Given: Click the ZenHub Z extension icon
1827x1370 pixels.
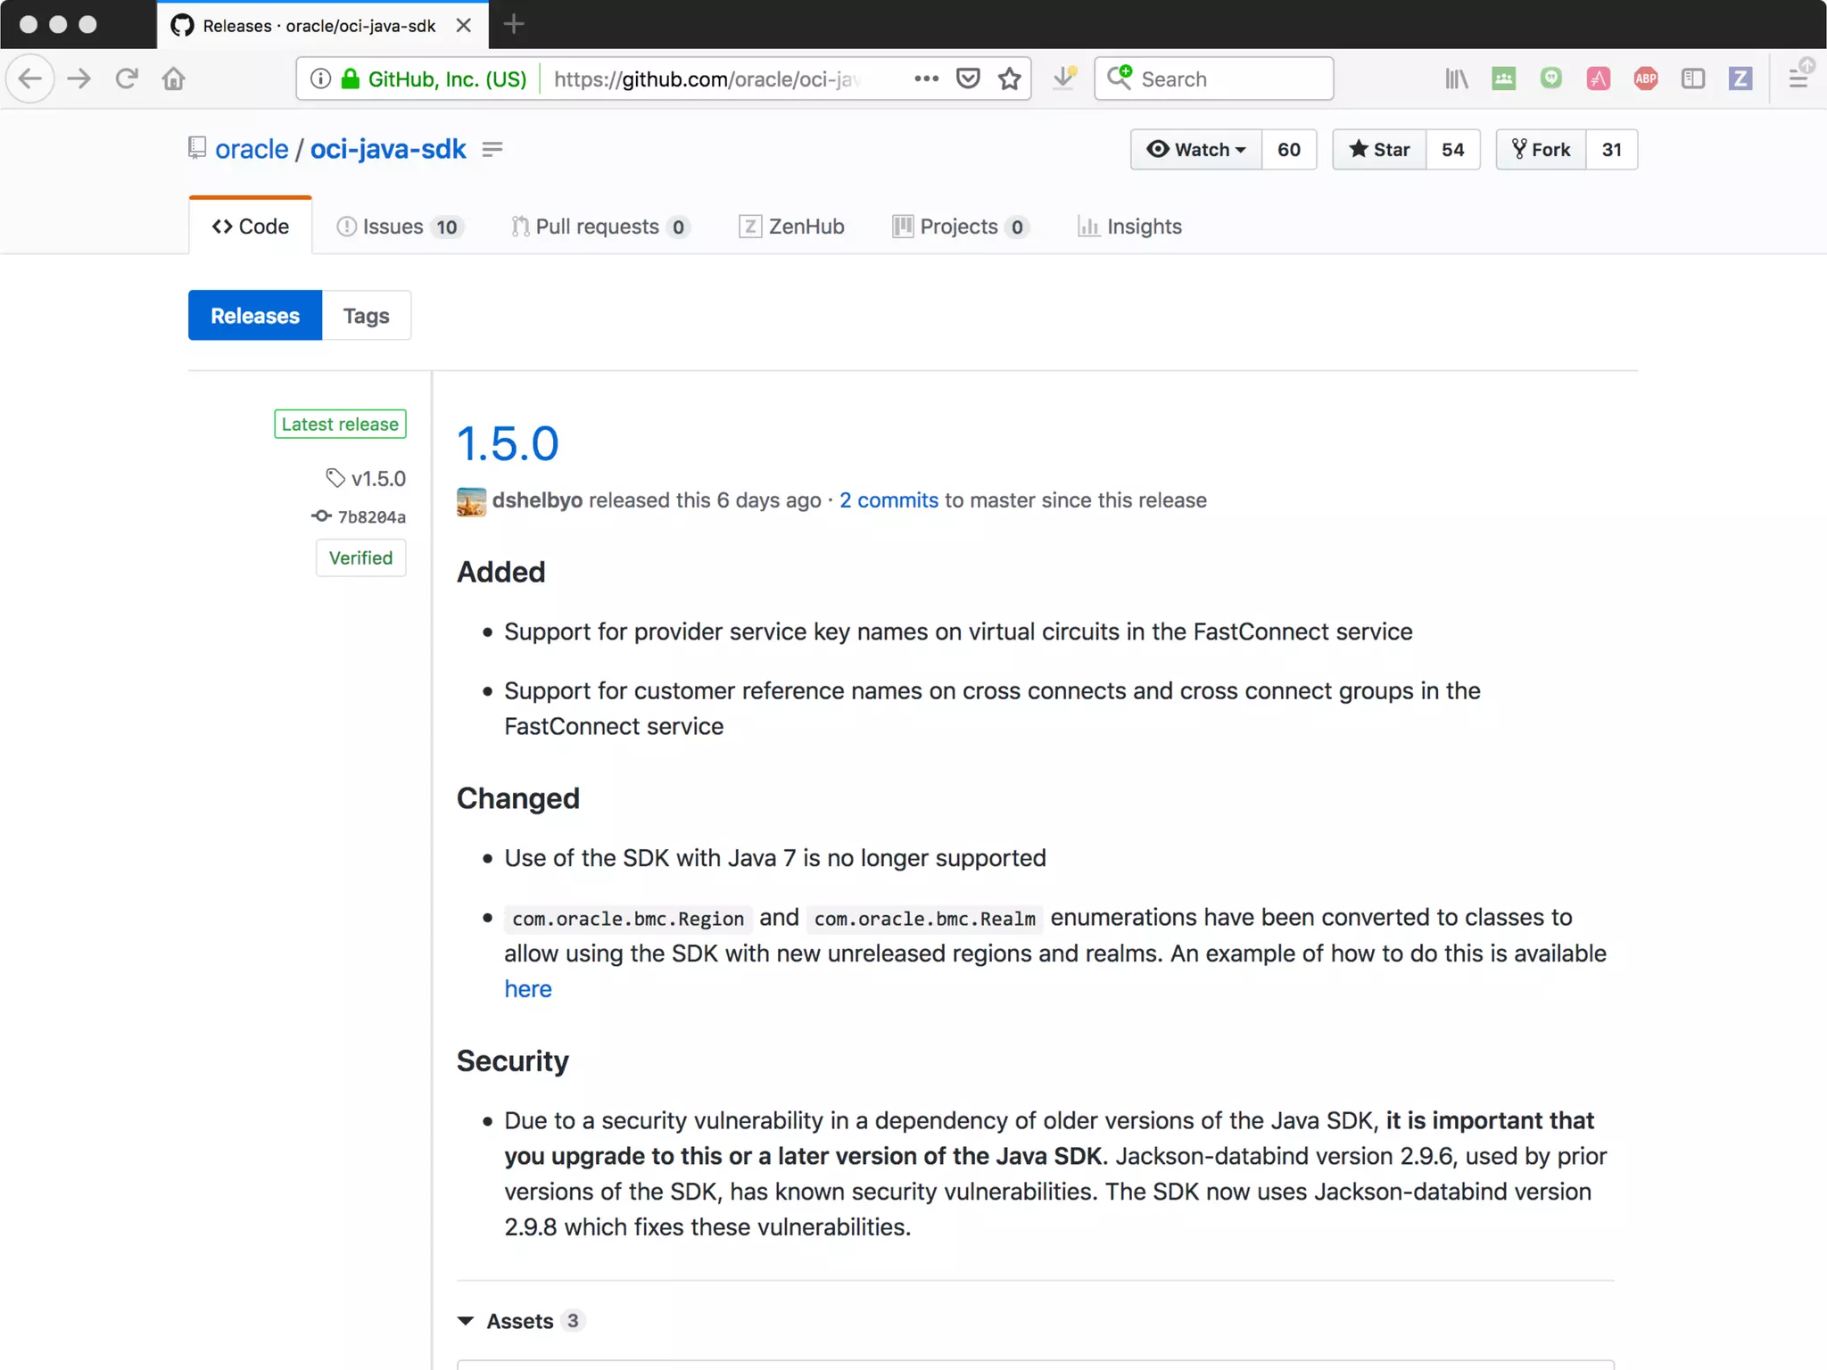Looking at the screenshot, I should [1740, 78].
